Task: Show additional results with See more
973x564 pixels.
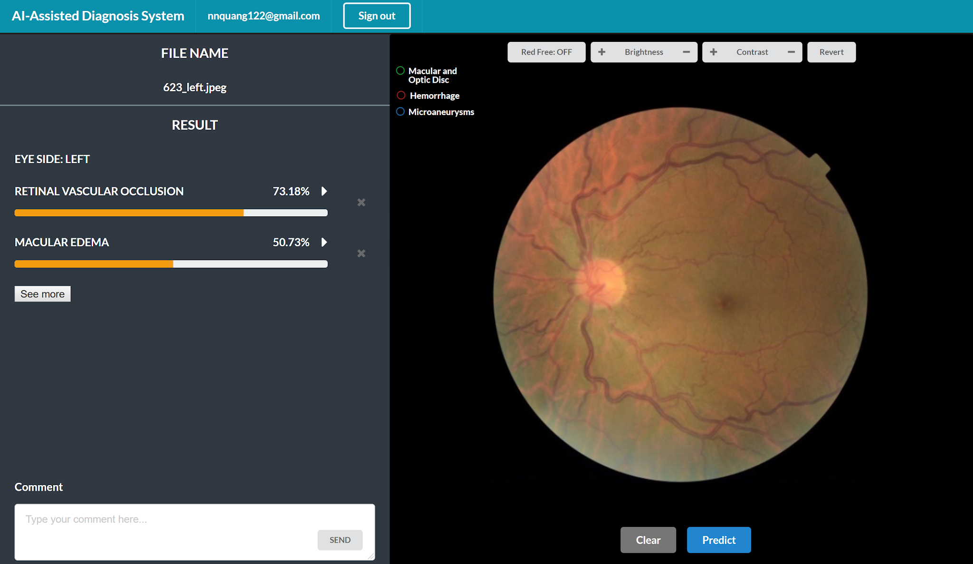Action: (x=42, y=294)
